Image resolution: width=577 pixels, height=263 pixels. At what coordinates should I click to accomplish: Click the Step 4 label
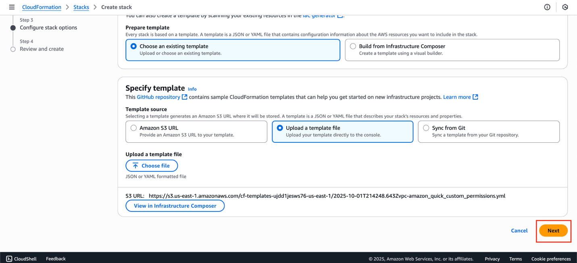(27, 42)
